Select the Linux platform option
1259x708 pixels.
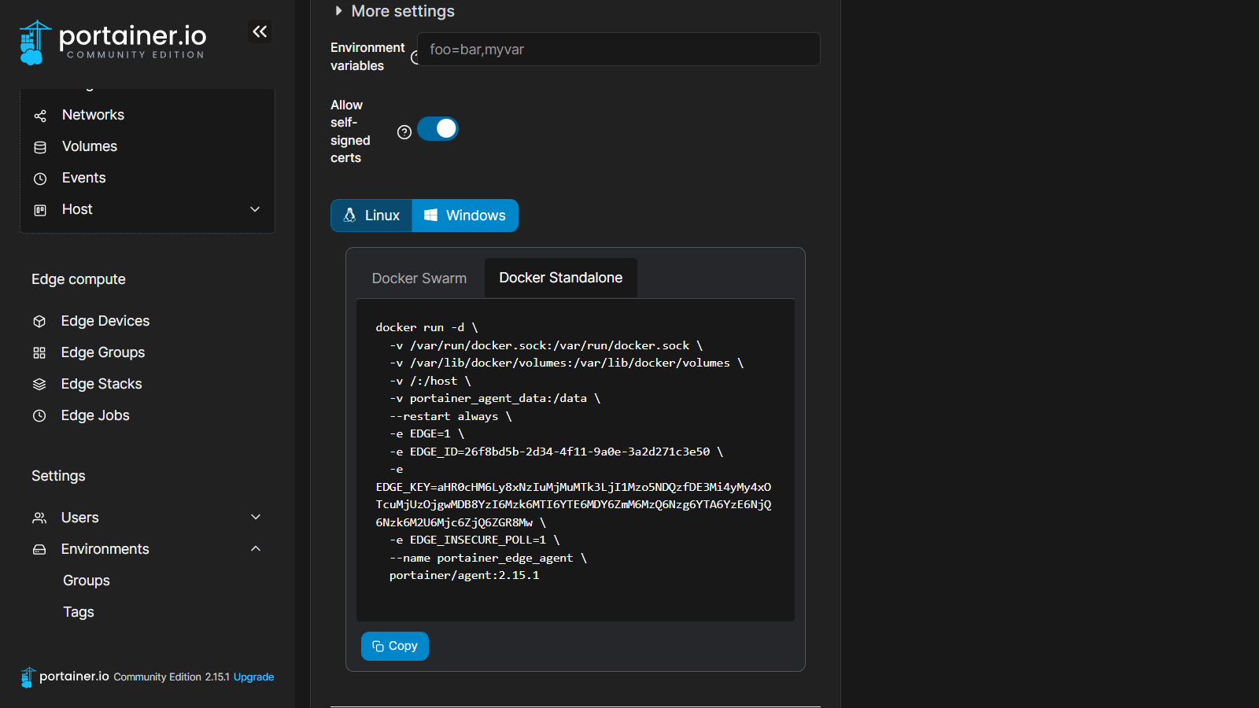tap(371, 216)
